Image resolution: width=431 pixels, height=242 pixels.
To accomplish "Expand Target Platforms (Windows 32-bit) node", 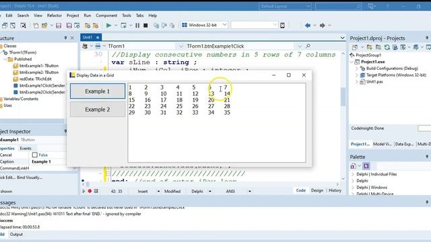I will [357, 75].
